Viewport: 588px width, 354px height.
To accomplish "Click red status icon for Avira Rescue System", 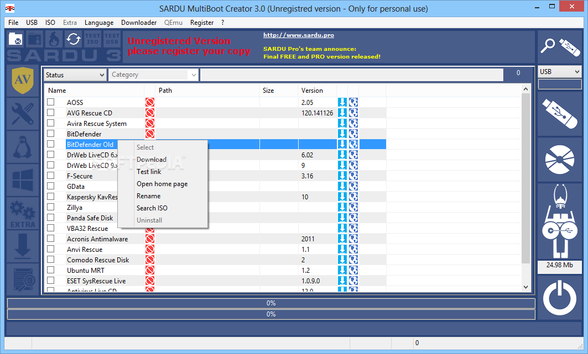I will tap(150, 123).
